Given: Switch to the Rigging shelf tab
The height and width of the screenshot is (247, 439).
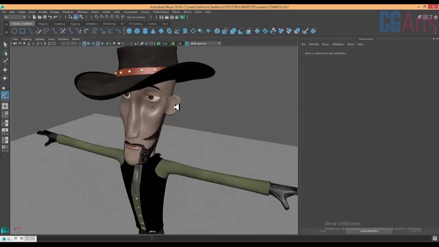Looking at the screenshot, I should 75,24.
